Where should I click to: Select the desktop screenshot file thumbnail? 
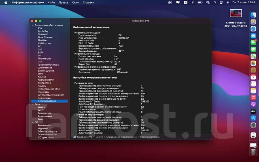tap(236, 13)
